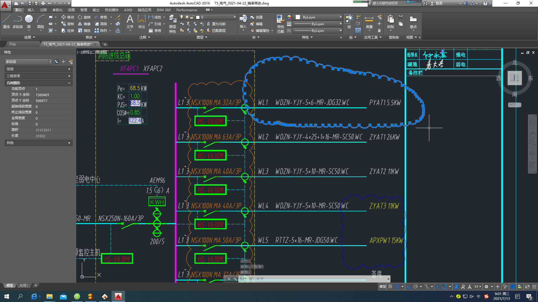Toggle ortho mode in status bar
This screenshot has width=538, height=302.
[409, 287]
